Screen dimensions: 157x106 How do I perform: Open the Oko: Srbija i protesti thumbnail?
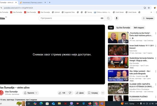point(118,75)
